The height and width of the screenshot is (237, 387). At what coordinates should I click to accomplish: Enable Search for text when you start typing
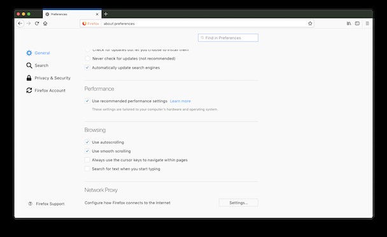click(x=87, y=169)
